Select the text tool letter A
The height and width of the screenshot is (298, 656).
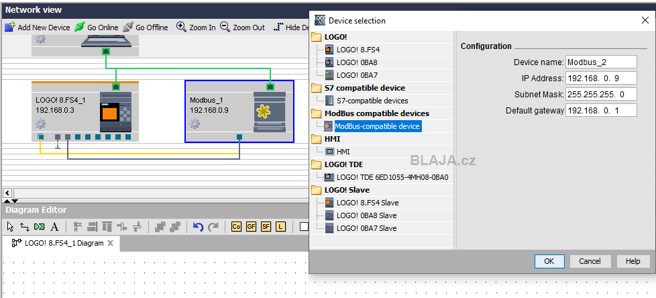(x=54, y=227)
